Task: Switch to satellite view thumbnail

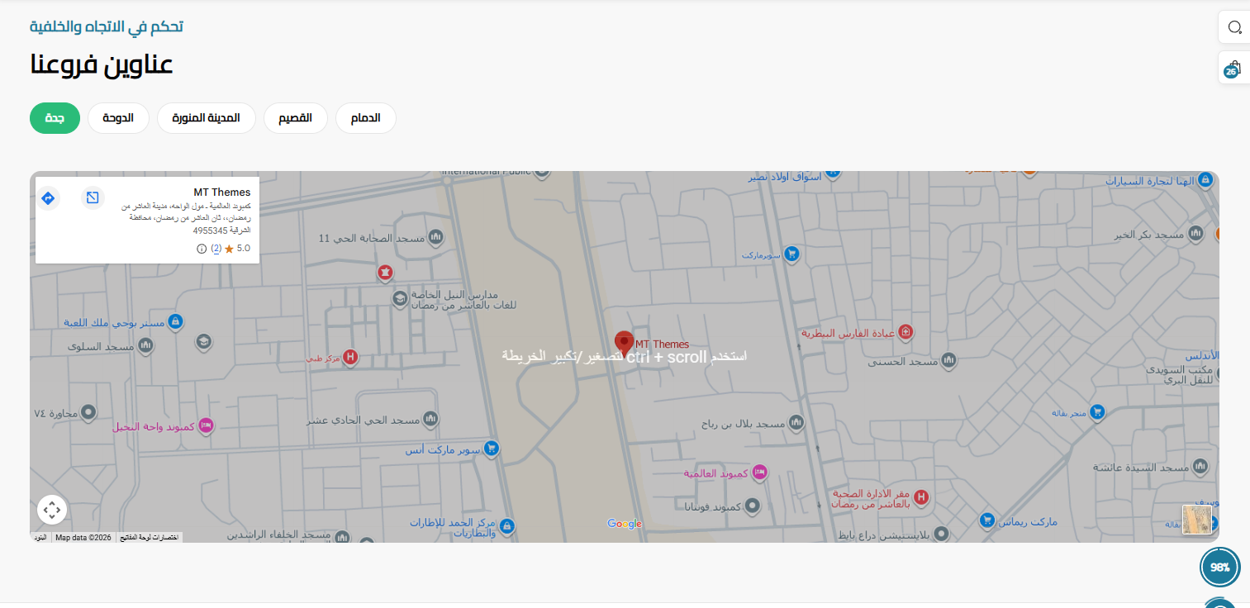Action: point(1196,520)
